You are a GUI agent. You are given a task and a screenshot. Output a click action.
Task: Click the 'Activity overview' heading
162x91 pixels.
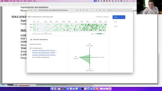coord(35,44)
